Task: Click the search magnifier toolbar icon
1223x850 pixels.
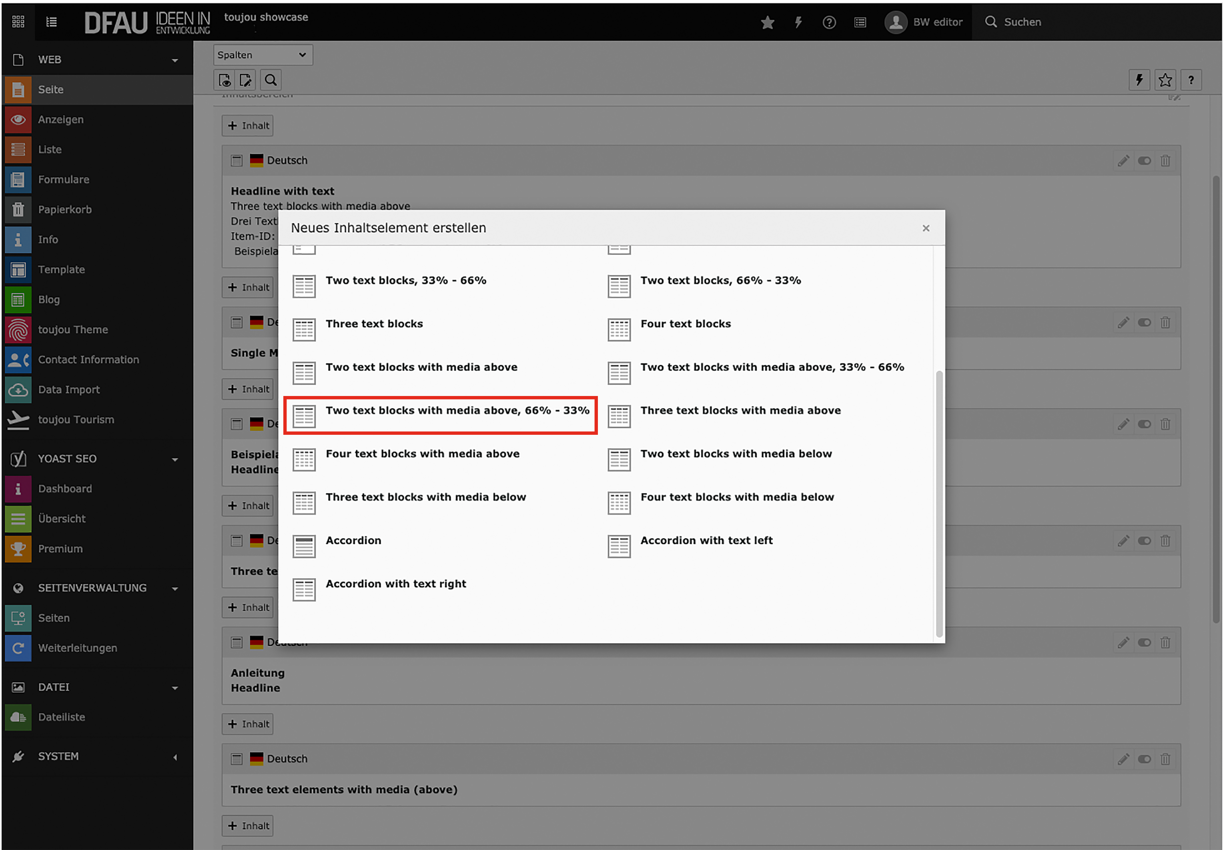Action: (271, 80)
